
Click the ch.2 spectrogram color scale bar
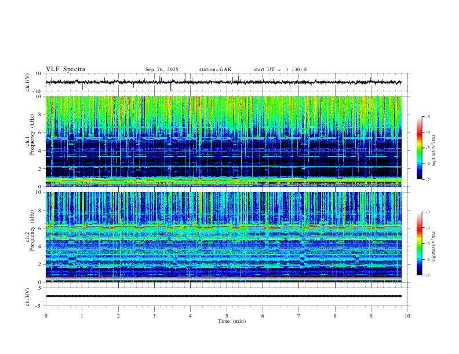(419, 244)
